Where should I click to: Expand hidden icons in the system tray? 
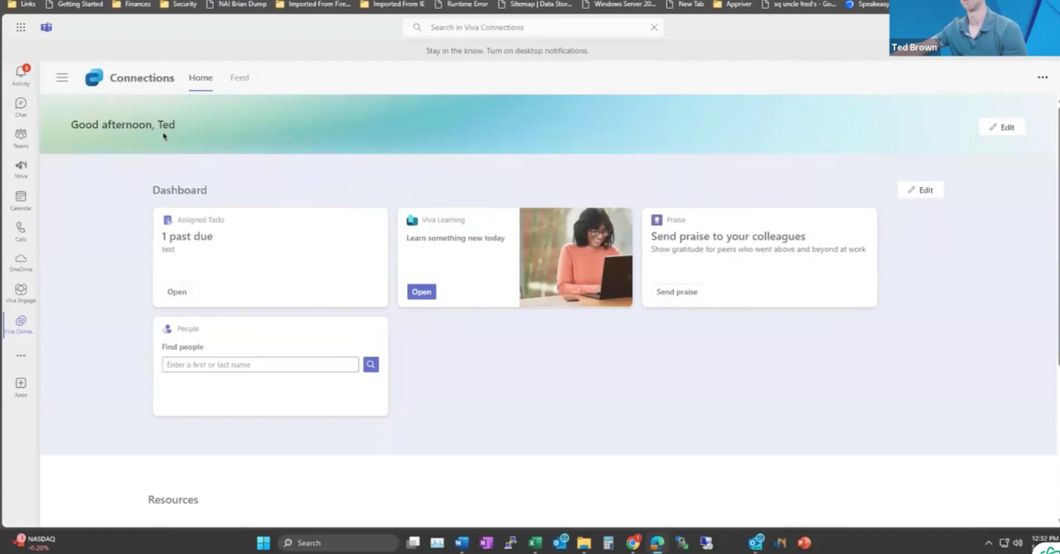pyautogui.click(x=988, y=543)
